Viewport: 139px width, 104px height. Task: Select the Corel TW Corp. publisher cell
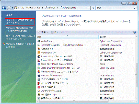pos(107,68)
